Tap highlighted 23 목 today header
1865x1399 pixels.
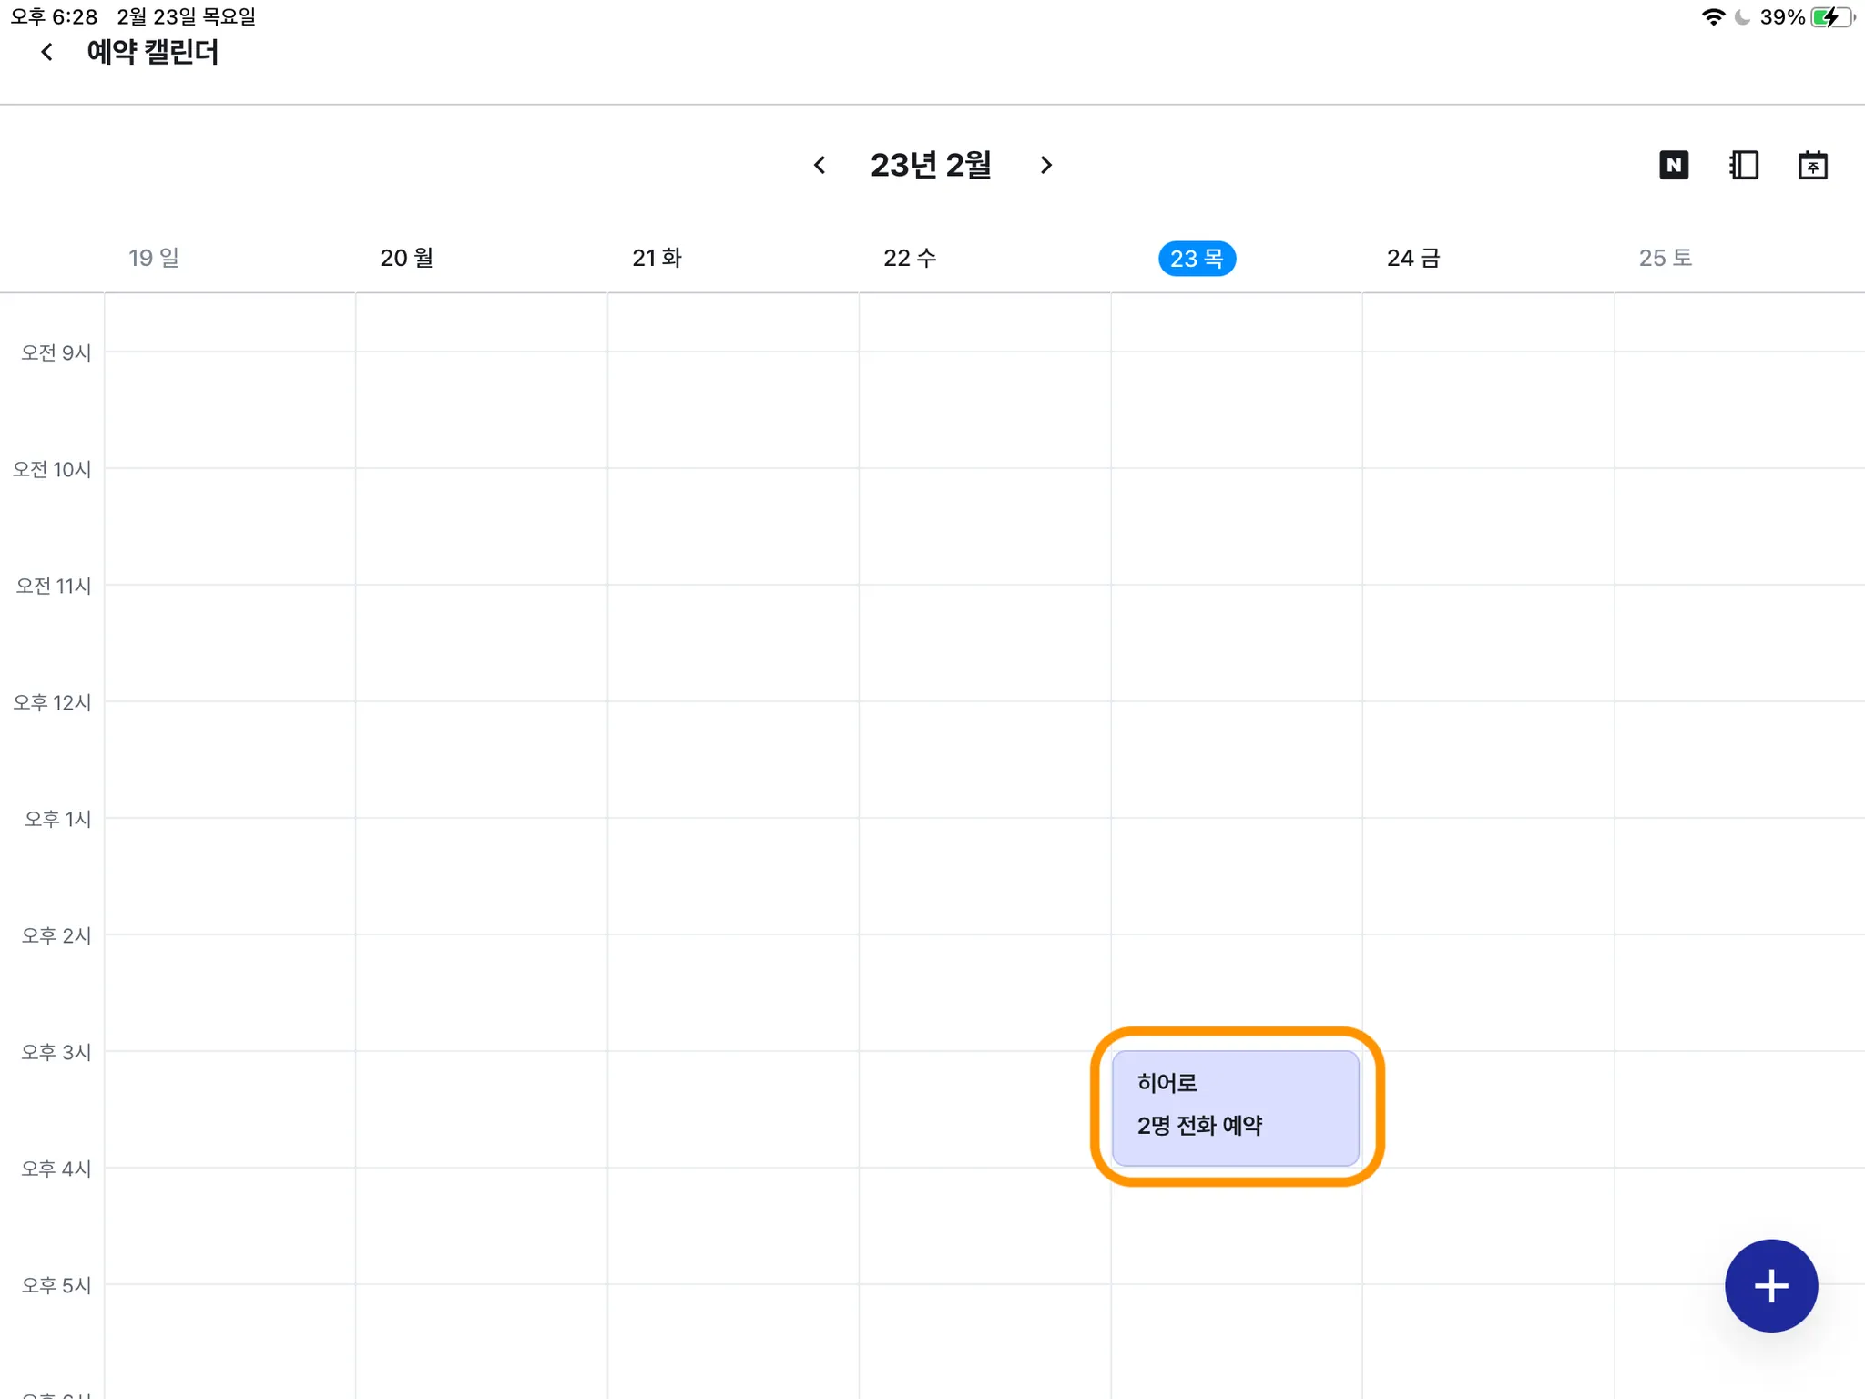[1196, 259]
